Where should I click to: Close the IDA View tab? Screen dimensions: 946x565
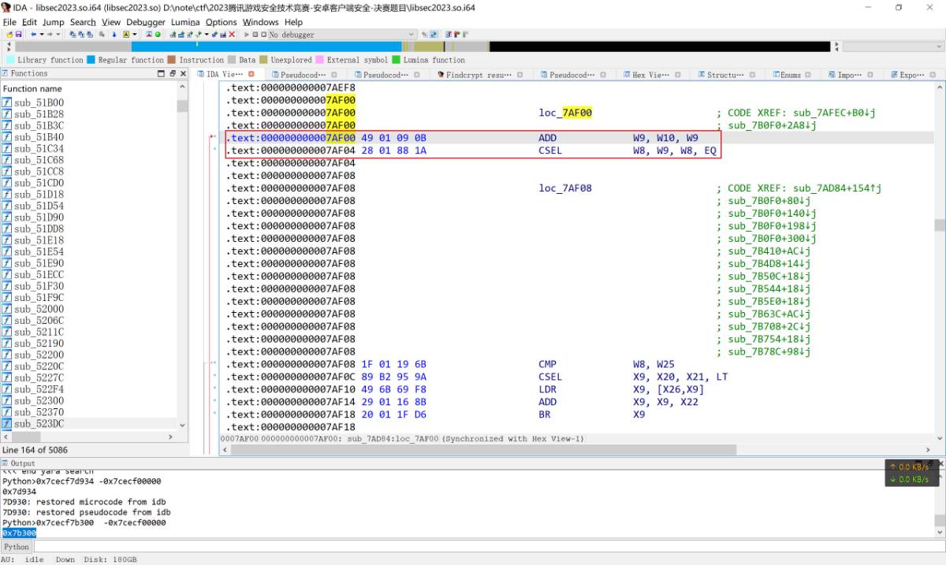251,74
